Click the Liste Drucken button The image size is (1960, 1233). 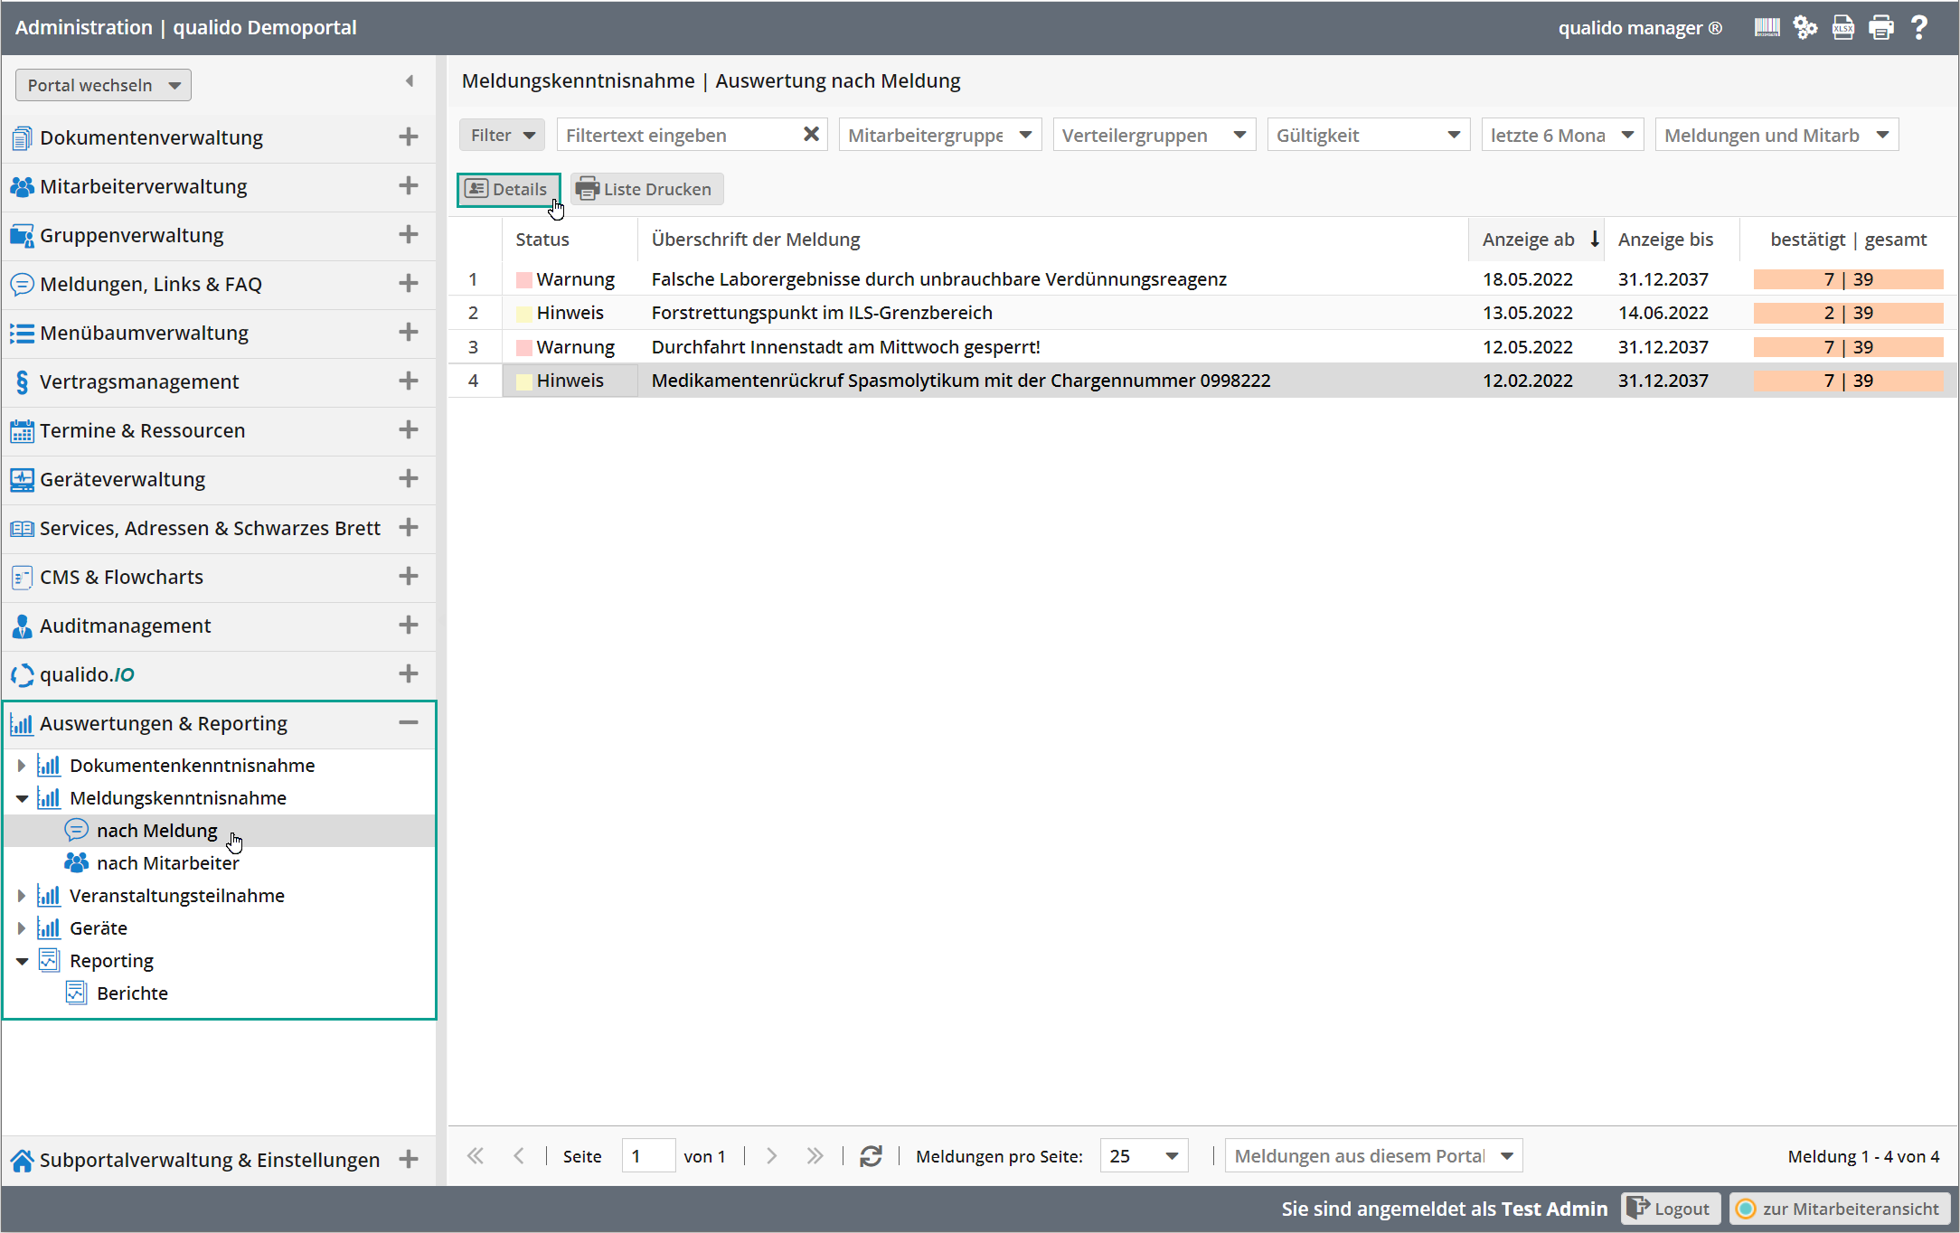point(646,189)
